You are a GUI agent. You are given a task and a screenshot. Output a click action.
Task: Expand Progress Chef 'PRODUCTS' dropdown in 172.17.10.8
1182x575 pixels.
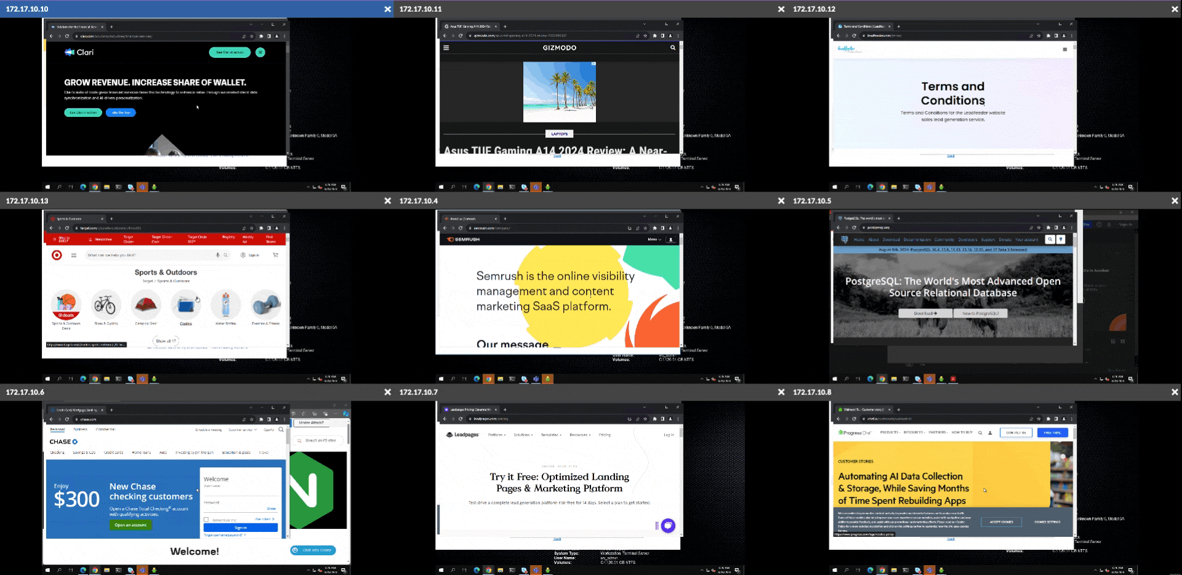click(890, 432)
